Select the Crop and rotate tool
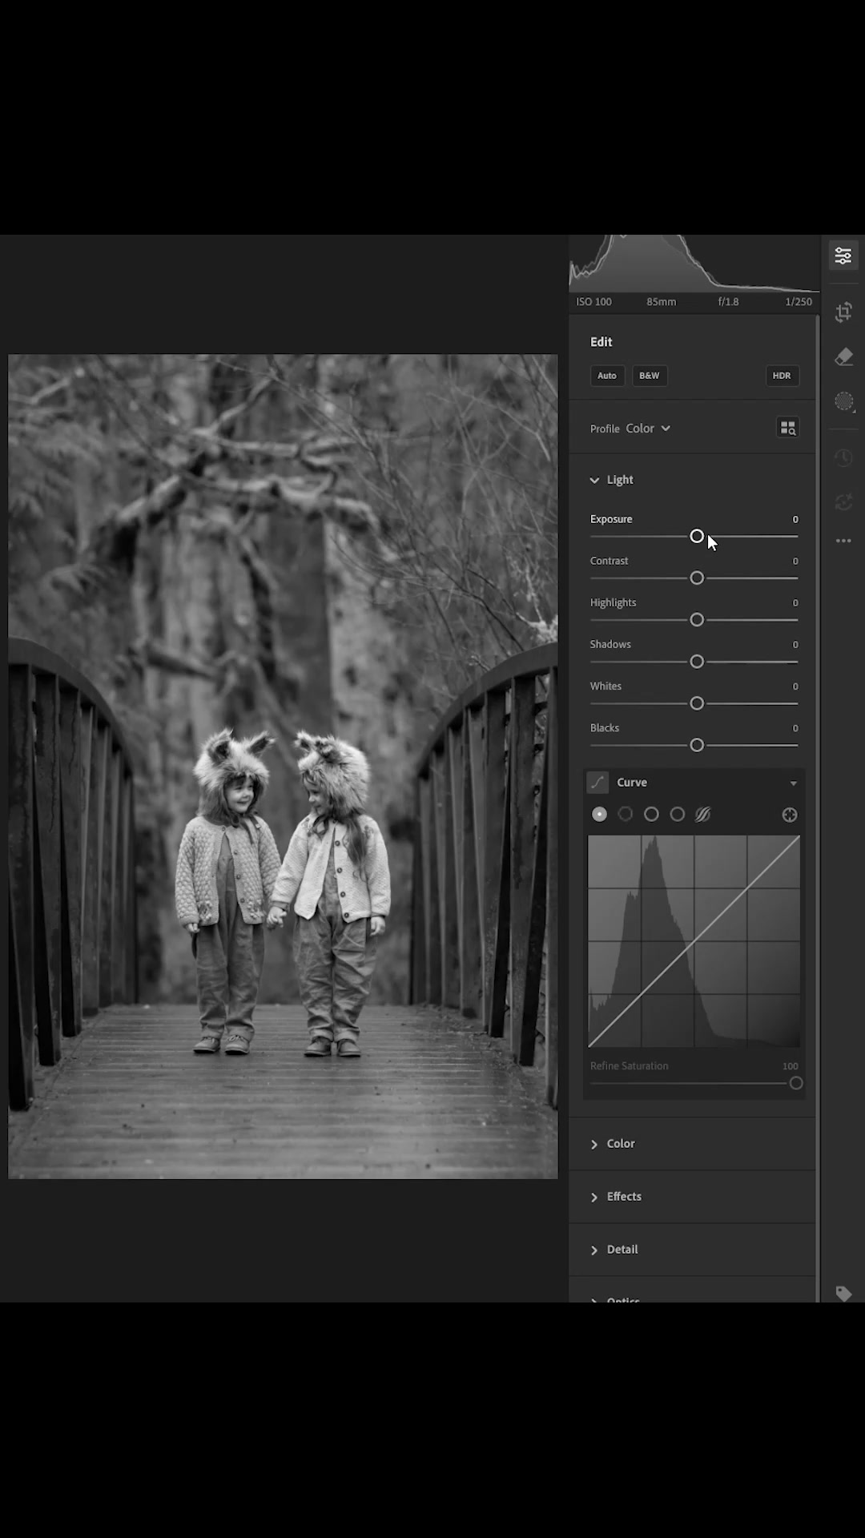865x1538 pixels. click(x=843, y=312)
